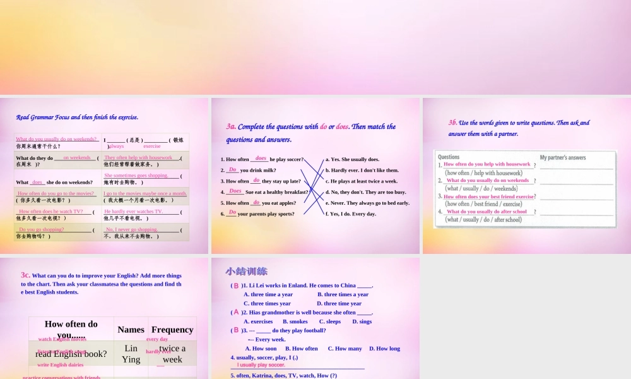Click the 'Questions' column header in 3b
This screenshot has width=631, height=379.
(x=448, y=157)
